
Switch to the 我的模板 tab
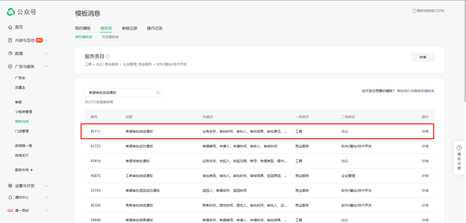[83, 28]
